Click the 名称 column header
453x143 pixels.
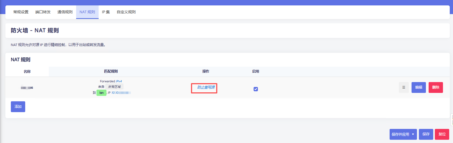(27, 71)
